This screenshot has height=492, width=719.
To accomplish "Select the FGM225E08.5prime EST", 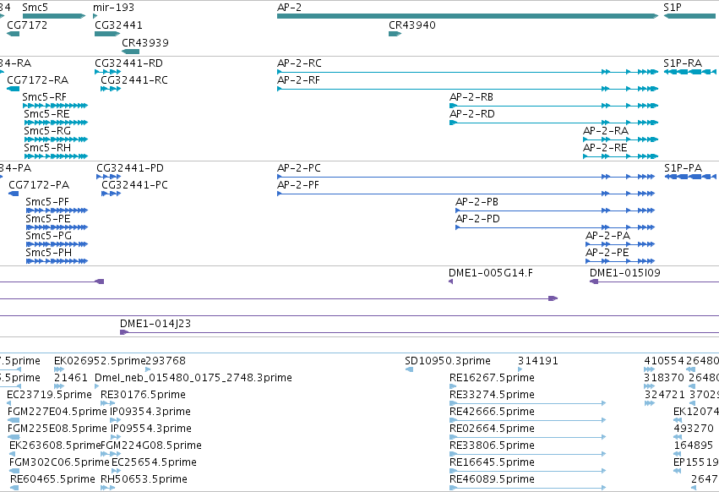I will pyautogui.click(x=14, y=437).
